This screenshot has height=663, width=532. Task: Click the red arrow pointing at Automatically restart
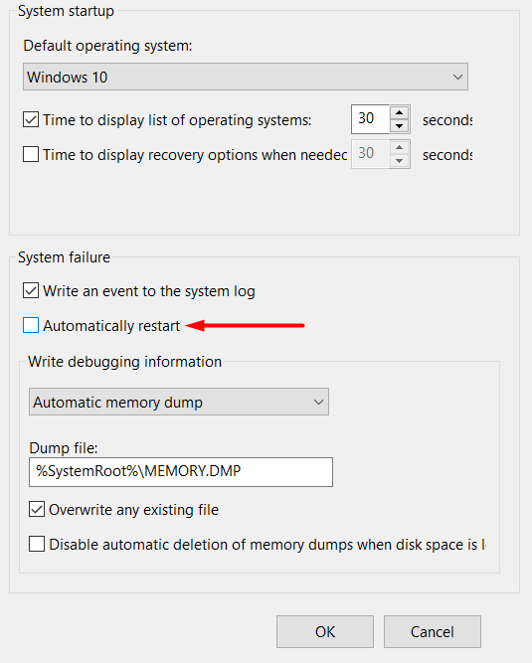(x=245, y=326)
